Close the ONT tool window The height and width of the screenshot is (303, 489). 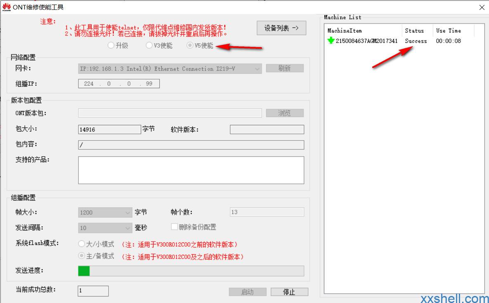[482, 7]
